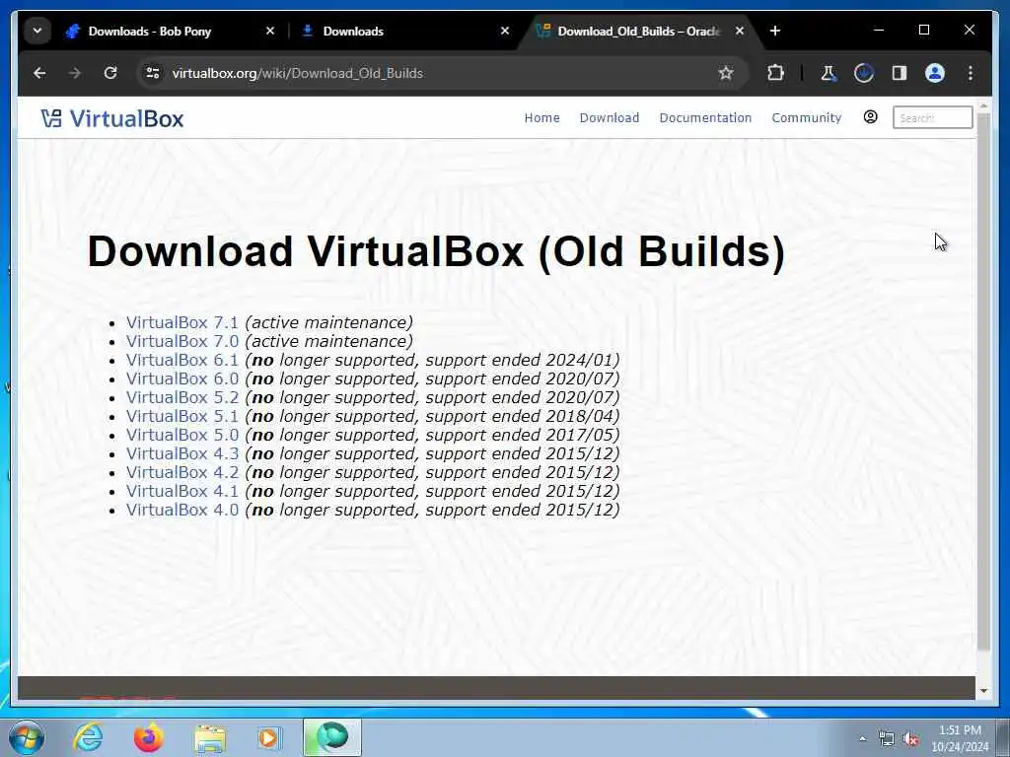Open the tab search dropdown arrow

(x=37, y=31)
